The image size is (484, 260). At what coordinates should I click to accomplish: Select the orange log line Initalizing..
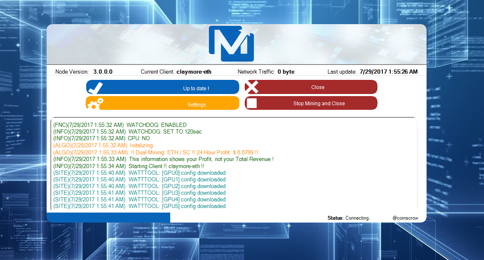(104, 145)
